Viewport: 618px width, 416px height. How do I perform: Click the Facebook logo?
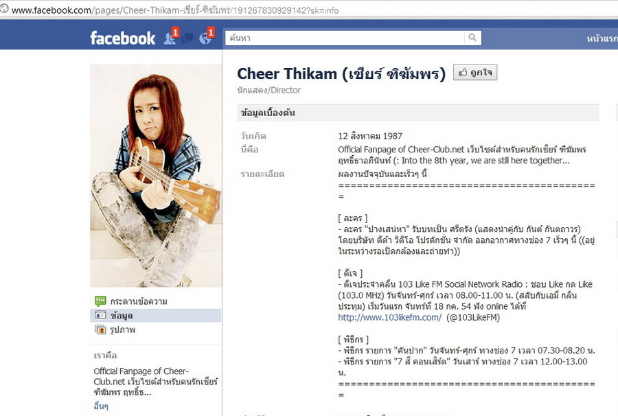123,38
